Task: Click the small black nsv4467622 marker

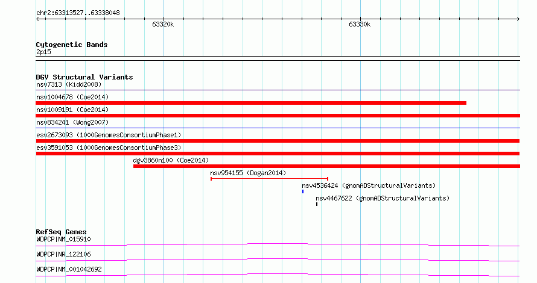Action: [x=317, y=204]
